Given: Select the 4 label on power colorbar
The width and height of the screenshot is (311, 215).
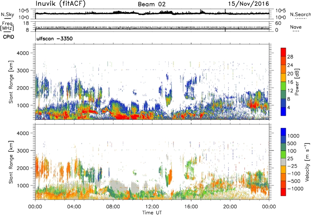Looking at the screenshot, I should coord(288,107).
